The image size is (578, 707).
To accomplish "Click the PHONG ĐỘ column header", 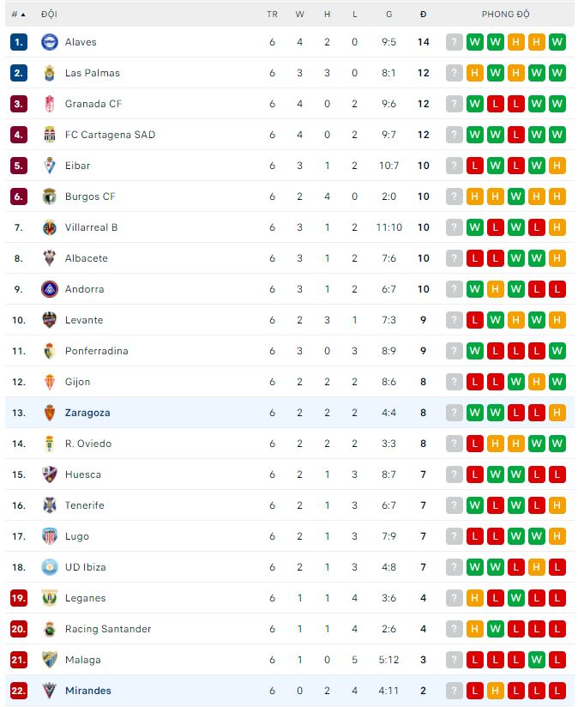I will coord(506,14).
